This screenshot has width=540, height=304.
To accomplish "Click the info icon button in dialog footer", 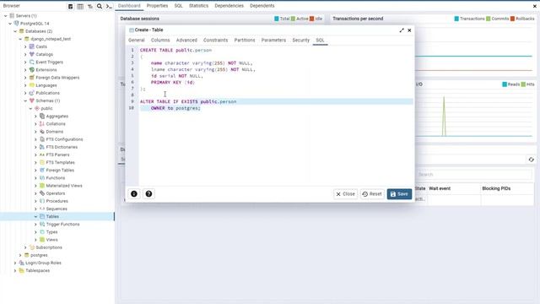I will click(x=134, y=194).
